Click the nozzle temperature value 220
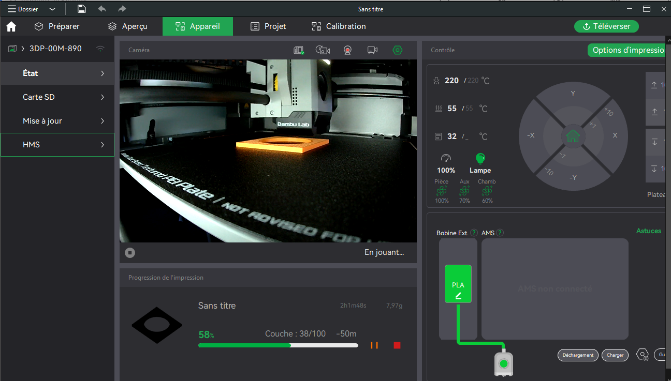 click(451, 81)
